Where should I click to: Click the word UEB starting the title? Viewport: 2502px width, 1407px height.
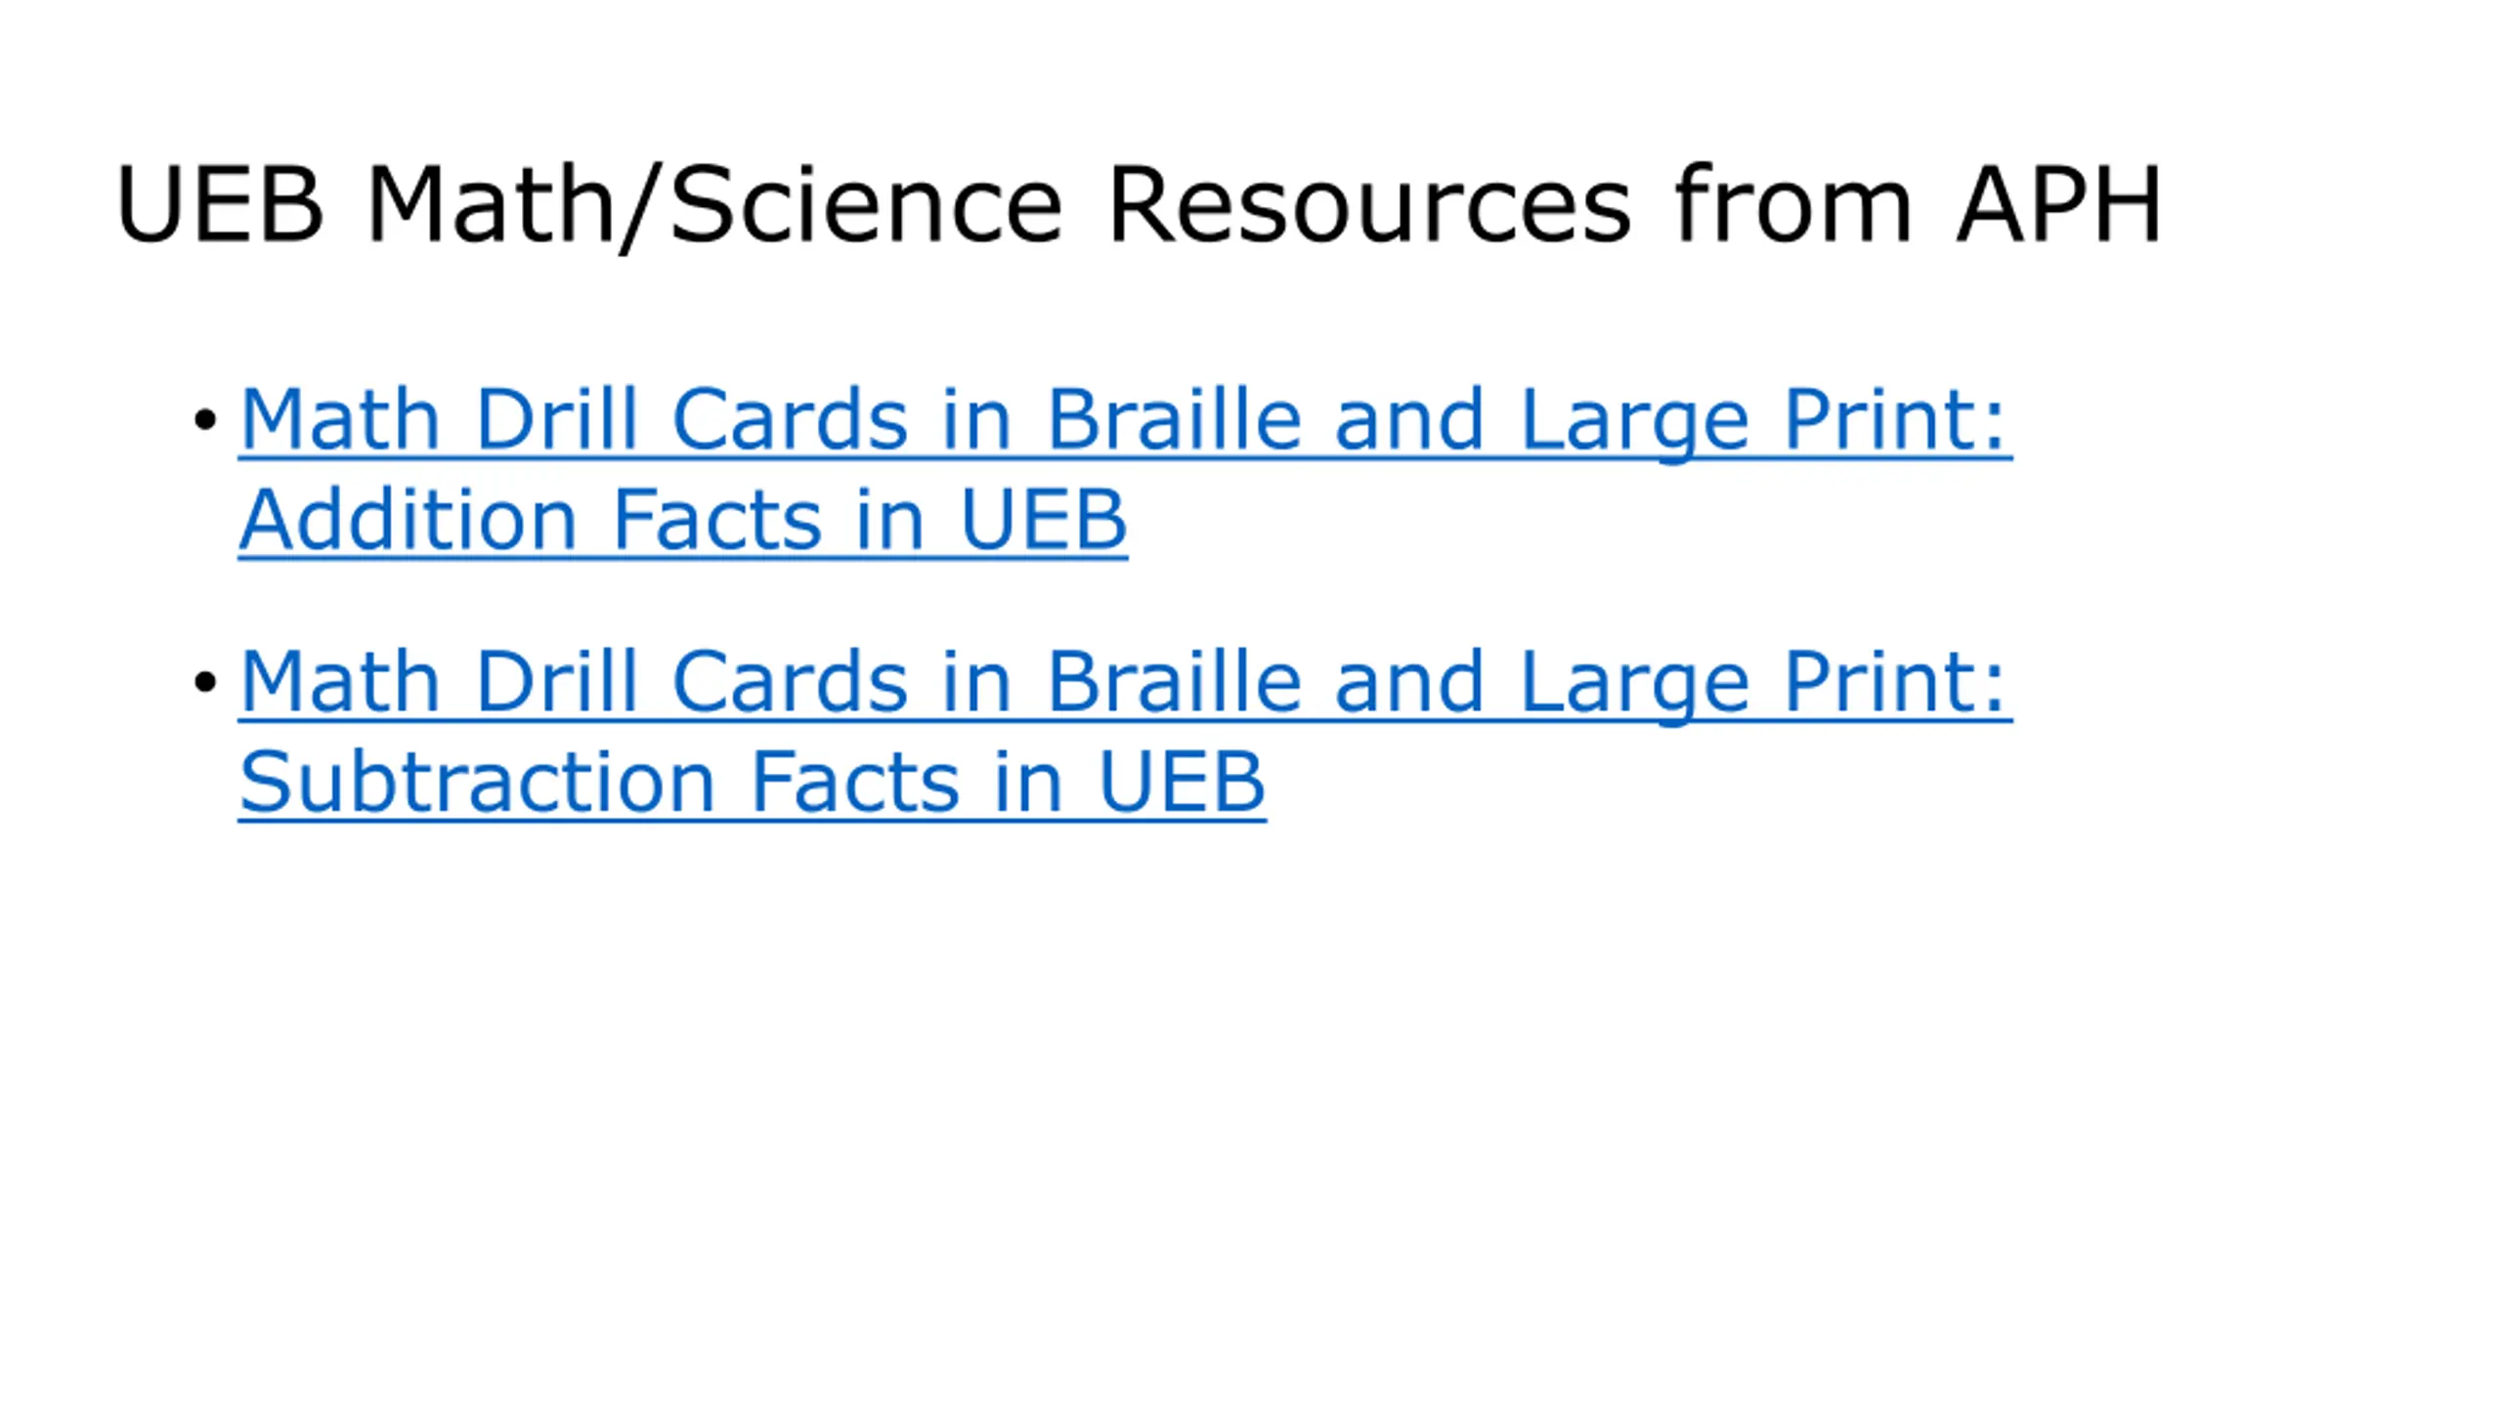[x=219, y=204]
